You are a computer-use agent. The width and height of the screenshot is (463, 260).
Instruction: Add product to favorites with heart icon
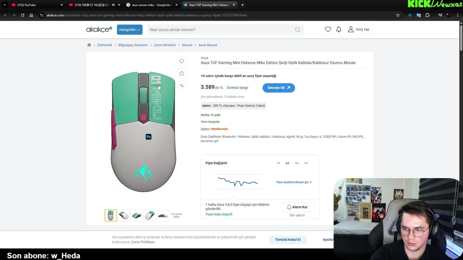[182, 61]
